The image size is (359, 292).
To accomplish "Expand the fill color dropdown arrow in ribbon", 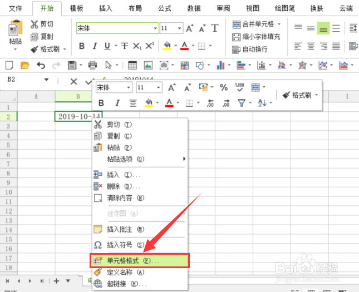I will [x=176, y=46].
